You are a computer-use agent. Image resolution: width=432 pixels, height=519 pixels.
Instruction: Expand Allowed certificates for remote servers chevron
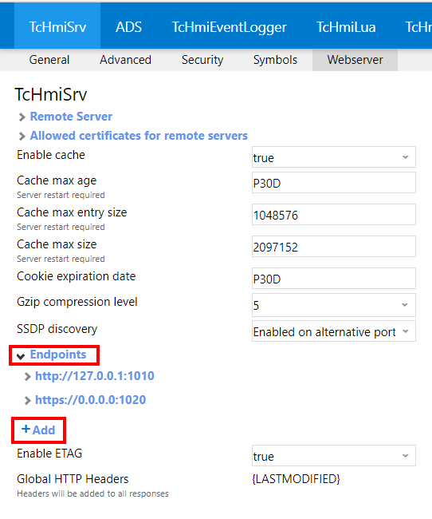pyautogui.click(x=22, y=137)
